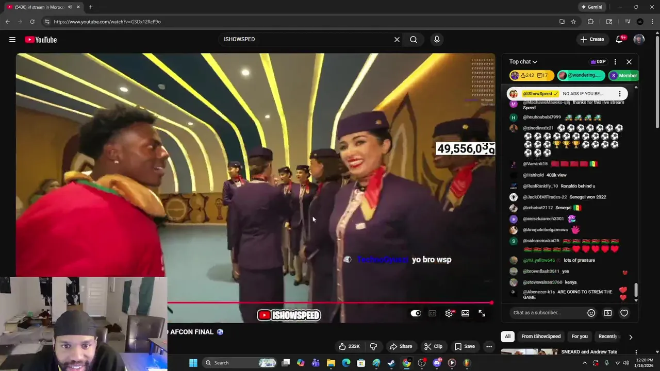Enter fullscreen mode
The width and height of the screenshot is (660, 371).
(482, 313)
